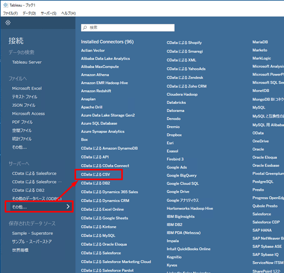Viewport: 284px width, 273px height.
Task: Select CData による API connector
Action: [x=95, y=157]
